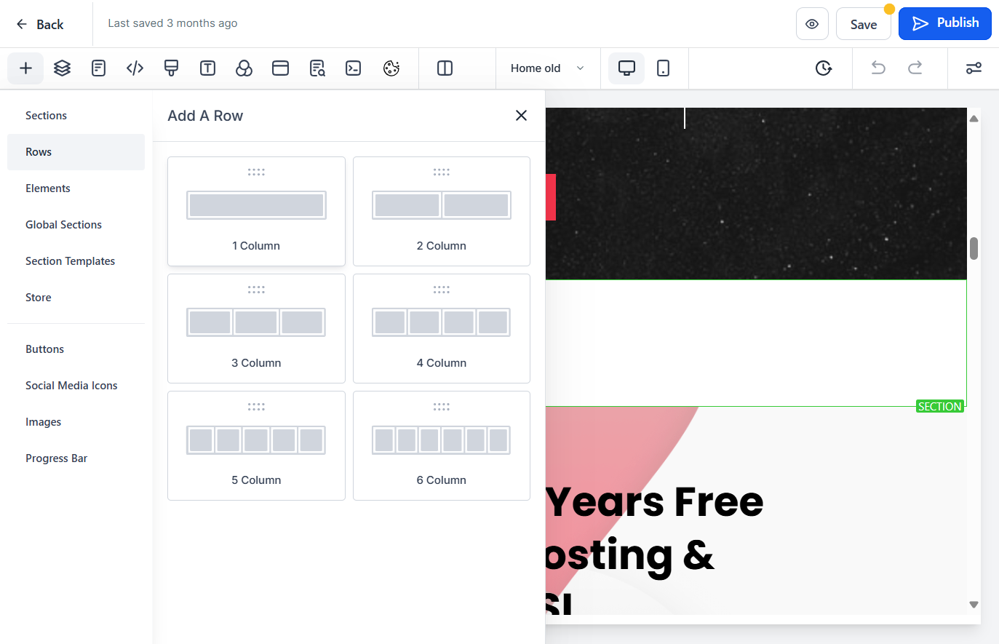Choose the 4 Column row layout

(442, 328)
